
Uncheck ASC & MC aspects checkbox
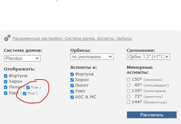[72, 97]
